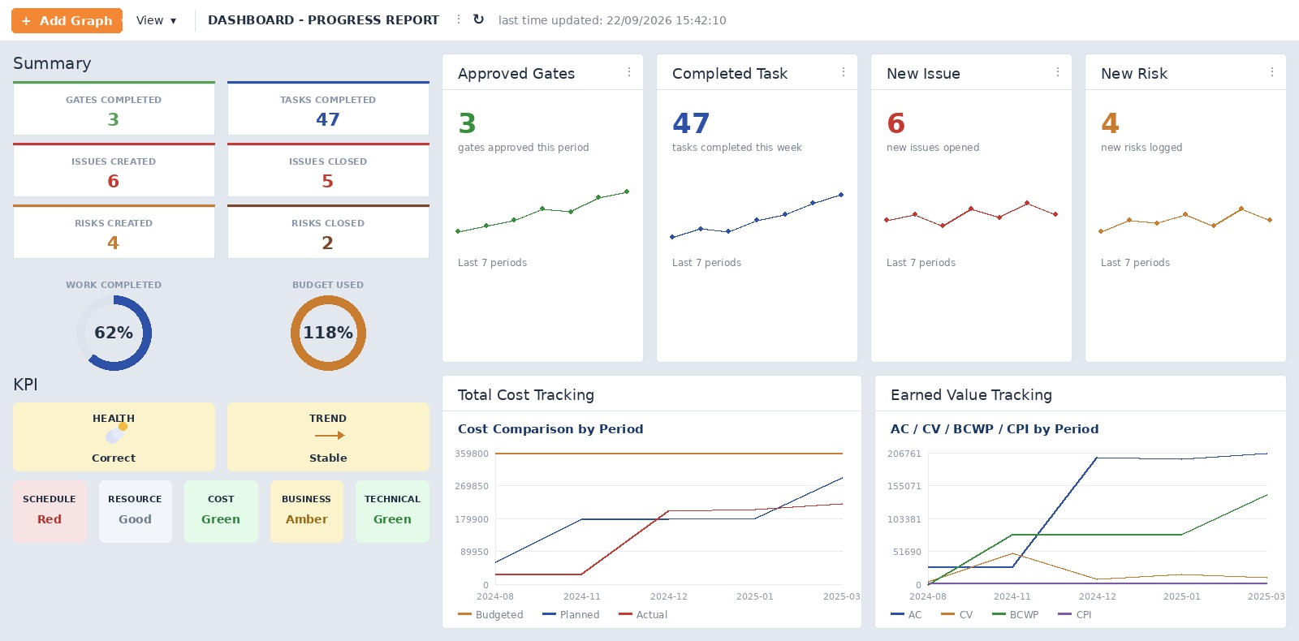This screenshot has height=641, width=1299.
Task: Open the Completed Task card options menu
Action: [844, 72]
